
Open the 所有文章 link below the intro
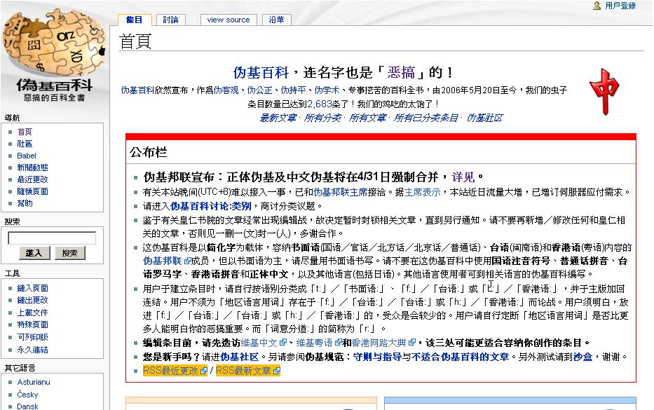pos(367,118)
